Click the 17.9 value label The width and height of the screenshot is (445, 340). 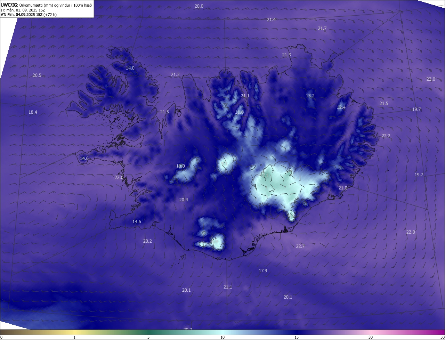point(263,270)
